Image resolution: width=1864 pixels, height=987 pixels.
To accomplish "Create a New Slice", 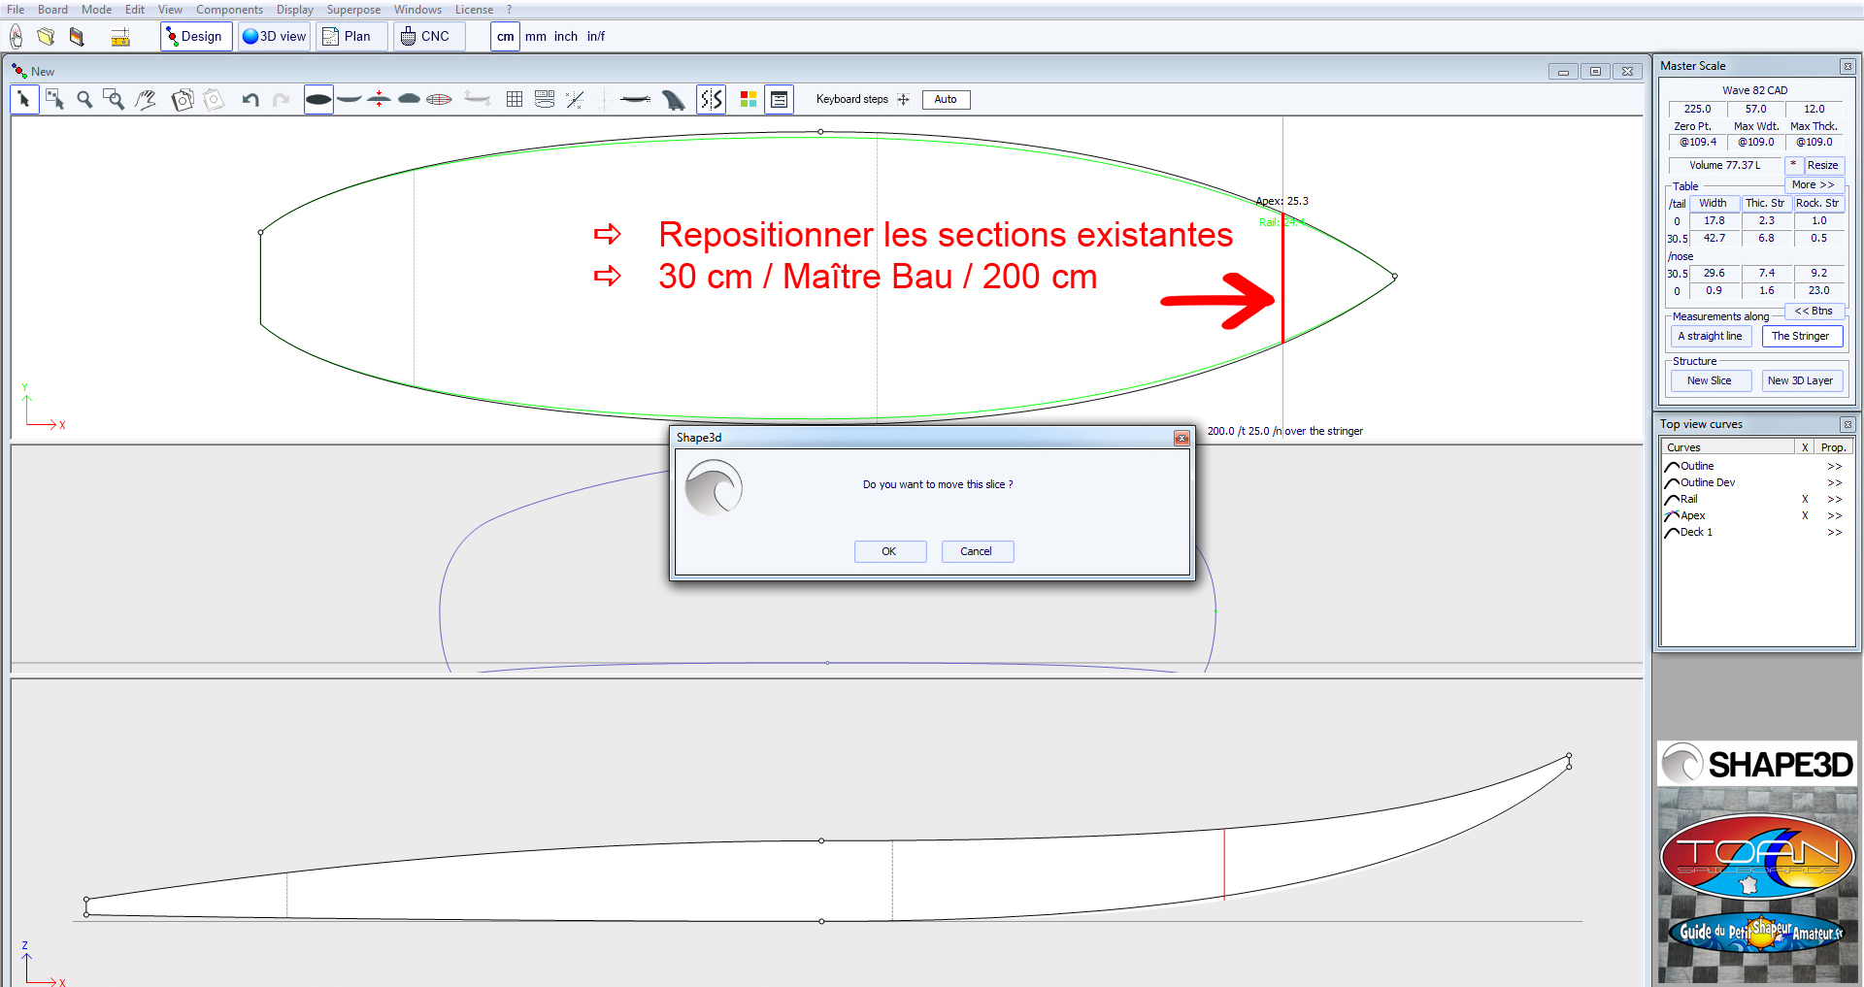I will tap(1710, 380).
